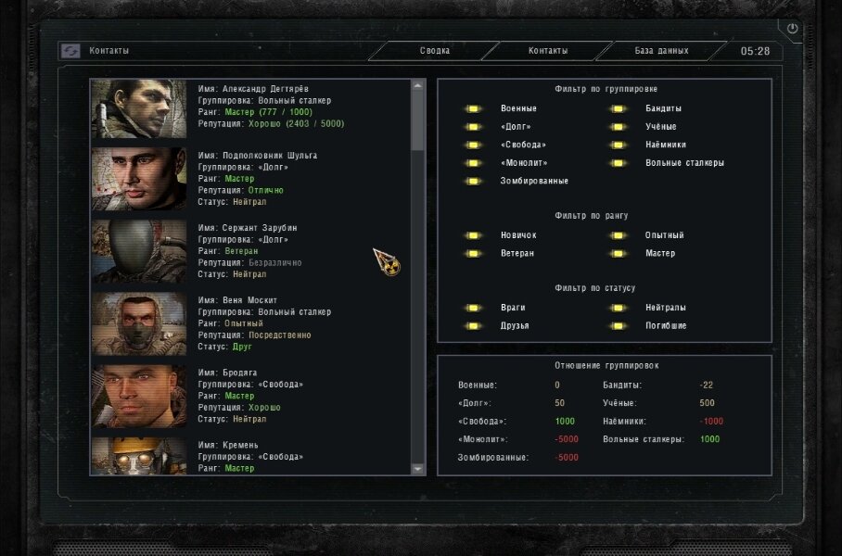This screenshot has height=556, width=842.
Task: Select Подполковник Шульга portrait
Action: (x=139, y=179)
